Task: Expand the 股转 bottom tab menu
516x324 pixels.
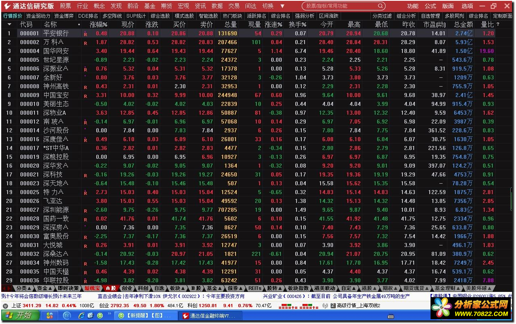Action: [x=280, y=288]
